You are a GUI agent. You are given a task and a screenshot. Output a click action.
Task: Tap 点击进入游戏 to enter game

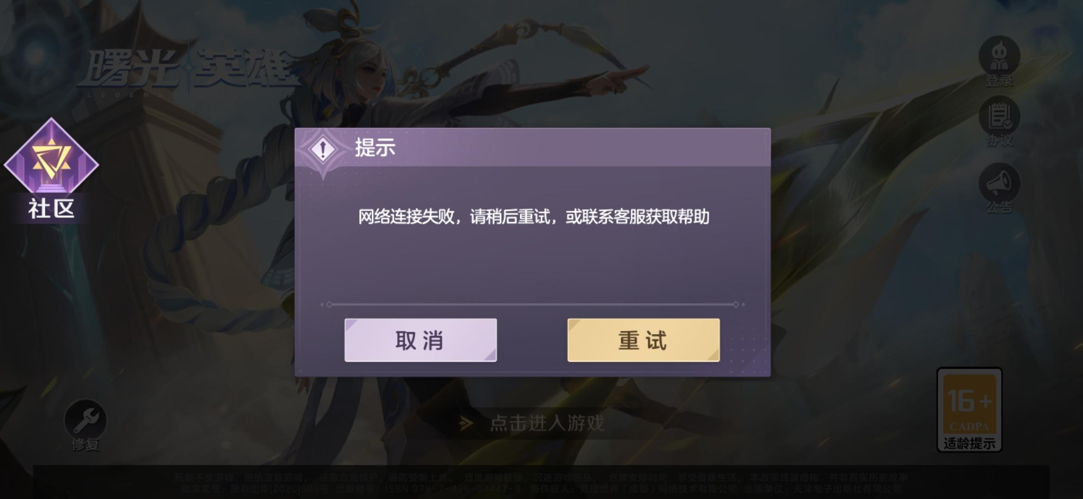(x=547, y=423)
